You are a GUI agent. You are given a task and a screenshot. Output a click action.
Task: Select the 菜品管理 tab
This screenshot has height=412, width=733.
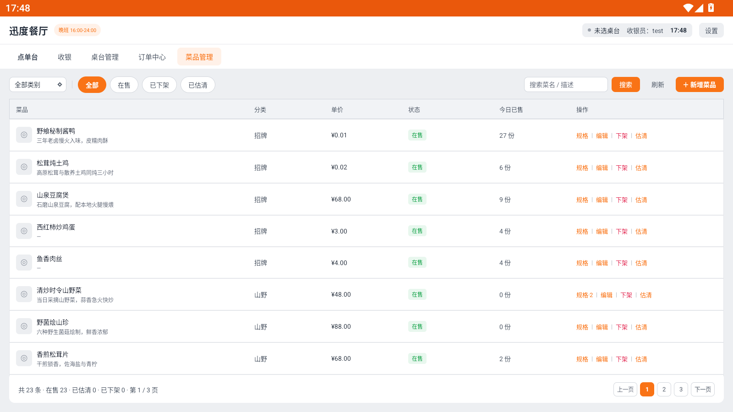[199, 57]
